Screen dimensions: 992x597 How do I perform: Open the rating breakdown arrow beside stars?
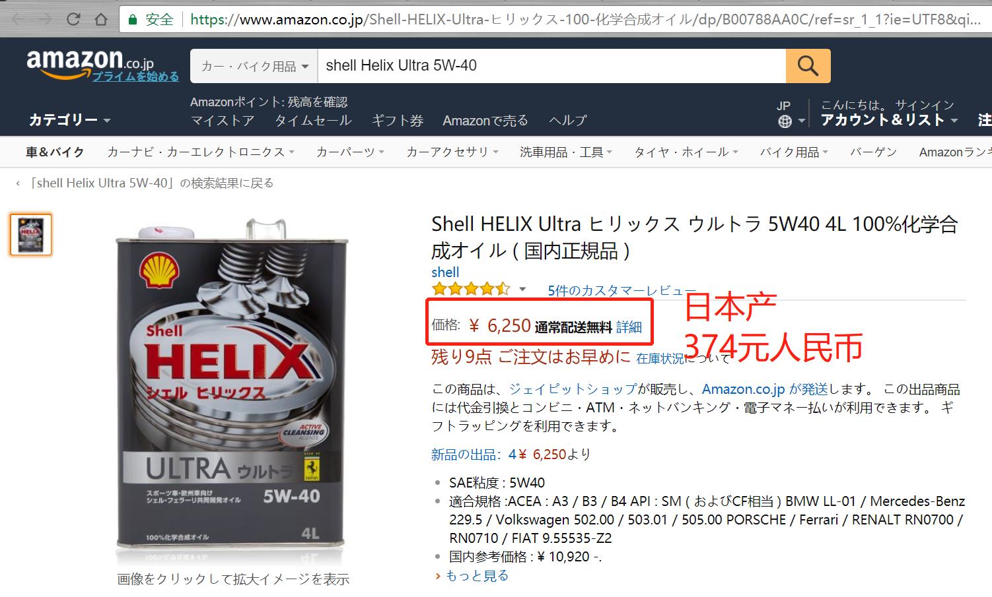[x=522, y=290]
